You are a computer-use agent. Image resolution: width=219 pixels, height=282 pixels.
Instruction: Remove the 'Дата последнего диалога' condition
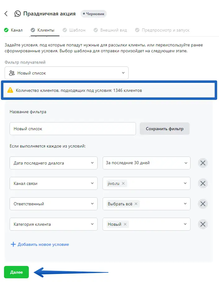point(203,163)
